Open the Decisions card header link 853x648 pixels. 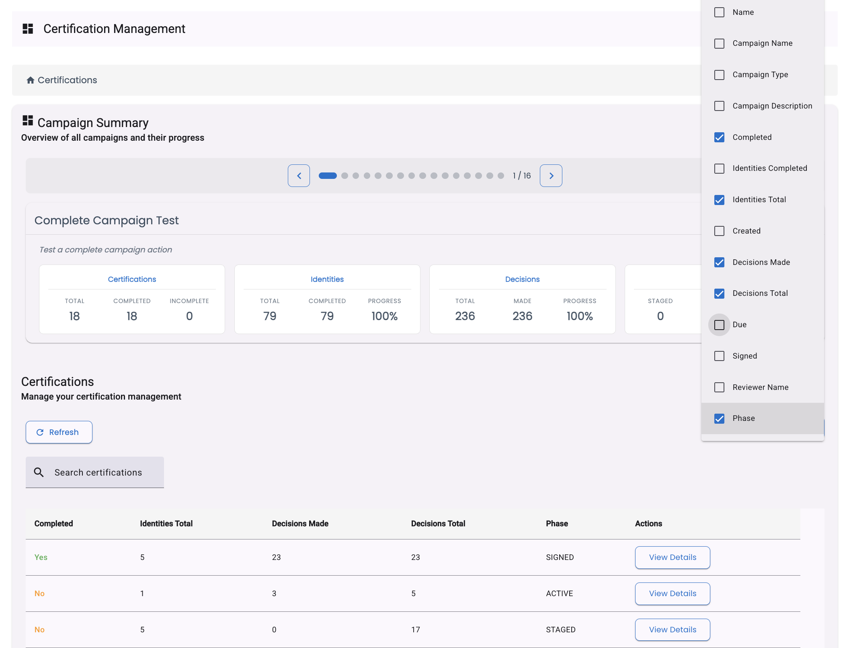coord(522,279)
